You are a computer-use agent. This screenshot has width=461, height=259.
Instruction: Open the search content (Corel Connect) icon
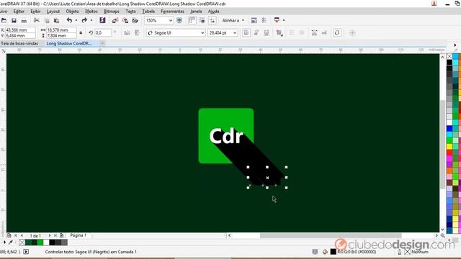[x=102, y=20]
